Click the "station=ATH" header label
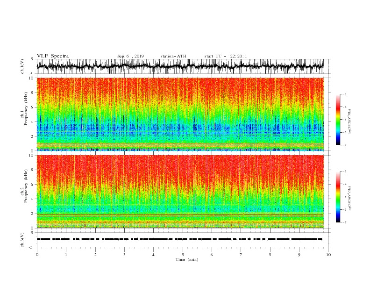The height and width of the screenshot is (286, 370). coord(173,56)
